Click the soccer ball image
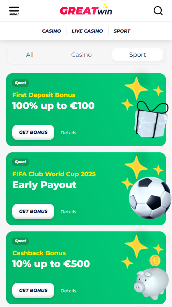 150,198
